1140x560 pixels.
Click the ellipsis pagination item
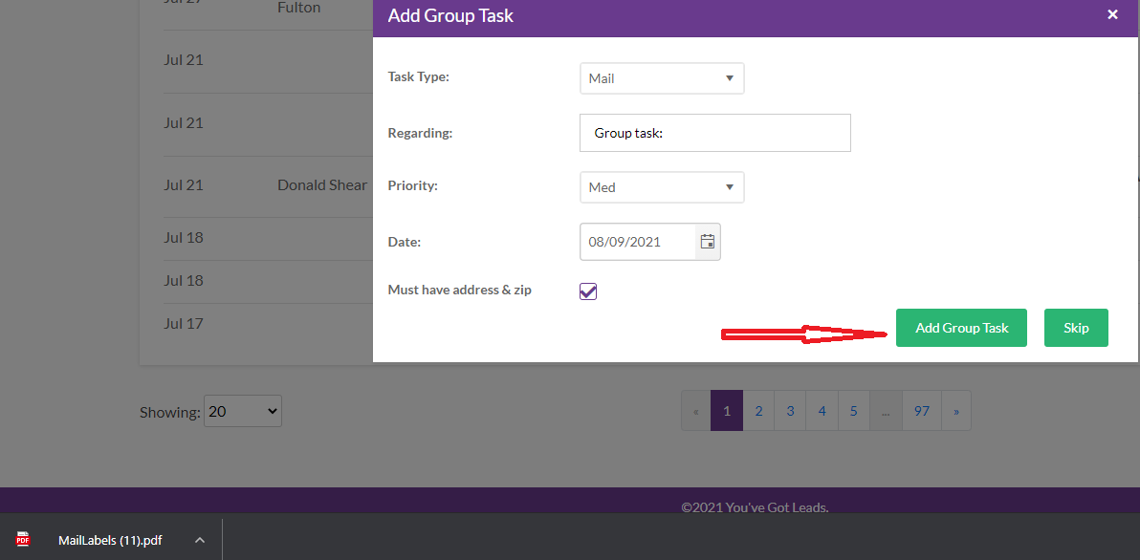886,411
